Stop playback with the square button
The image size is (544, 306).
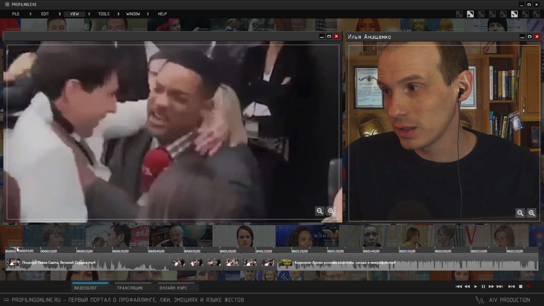click(x=520, y=287)
